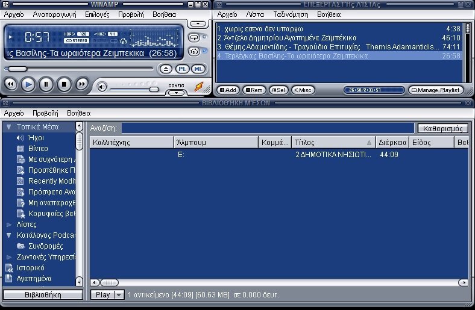Click the Add button in playlist editor
The height and width of the screenshot is (310, 475).
228,90
